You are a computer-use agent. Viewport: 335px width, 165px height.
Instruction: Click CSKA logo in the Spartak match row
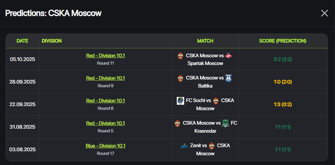pos(181,56)
